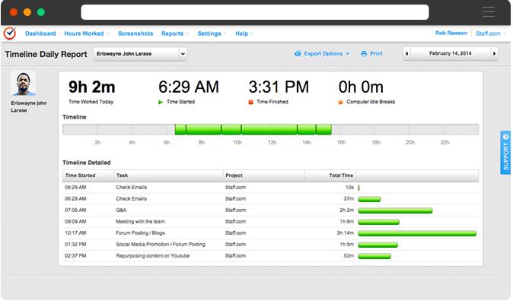Click the 01:32 PM time cell
Image resolution: width=513 pixels, height=304 pixels.
75,245
